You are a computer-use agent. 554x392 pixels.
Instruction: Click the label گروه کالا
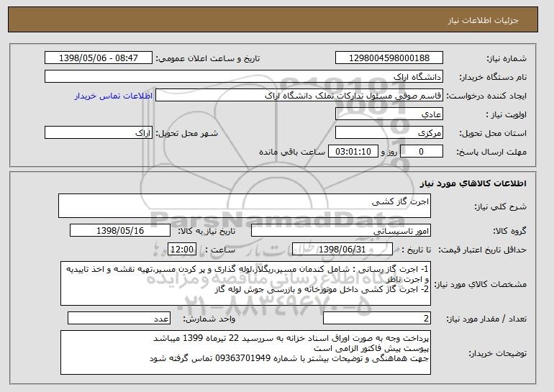click(x=510, y=231)
